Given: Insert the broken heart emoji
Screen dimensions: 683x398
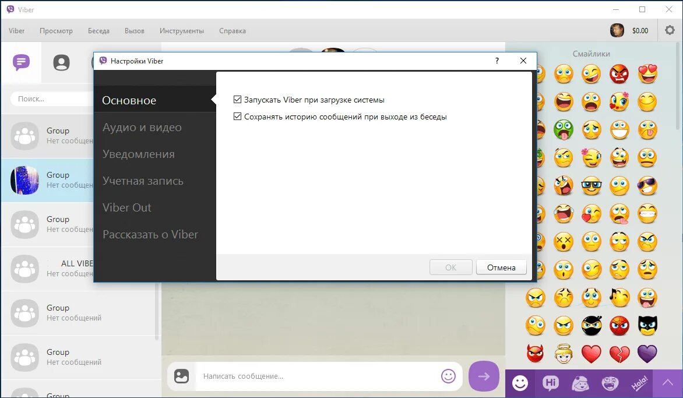Looking at the screenshot, I should [x=619, y=353].
